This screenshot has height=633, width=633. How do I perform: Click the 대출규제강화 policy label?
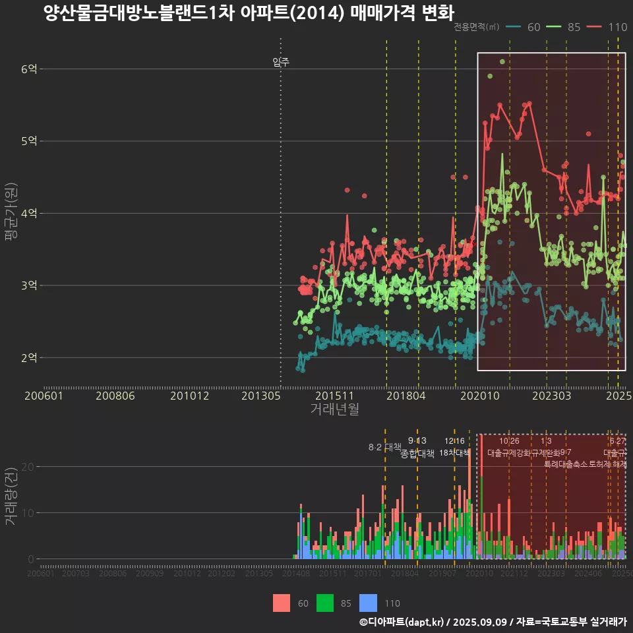(509, 452)
